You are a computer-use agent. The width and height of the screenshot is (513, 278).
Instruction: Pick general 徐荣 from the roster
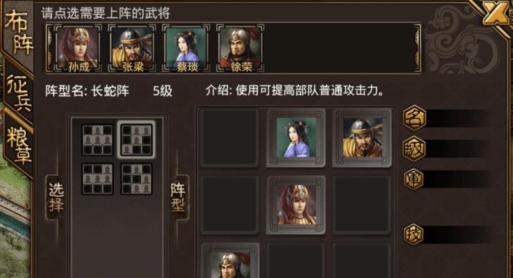click(241, 48)
